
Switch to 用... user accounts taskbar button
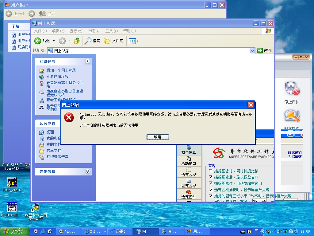(197, 231)
